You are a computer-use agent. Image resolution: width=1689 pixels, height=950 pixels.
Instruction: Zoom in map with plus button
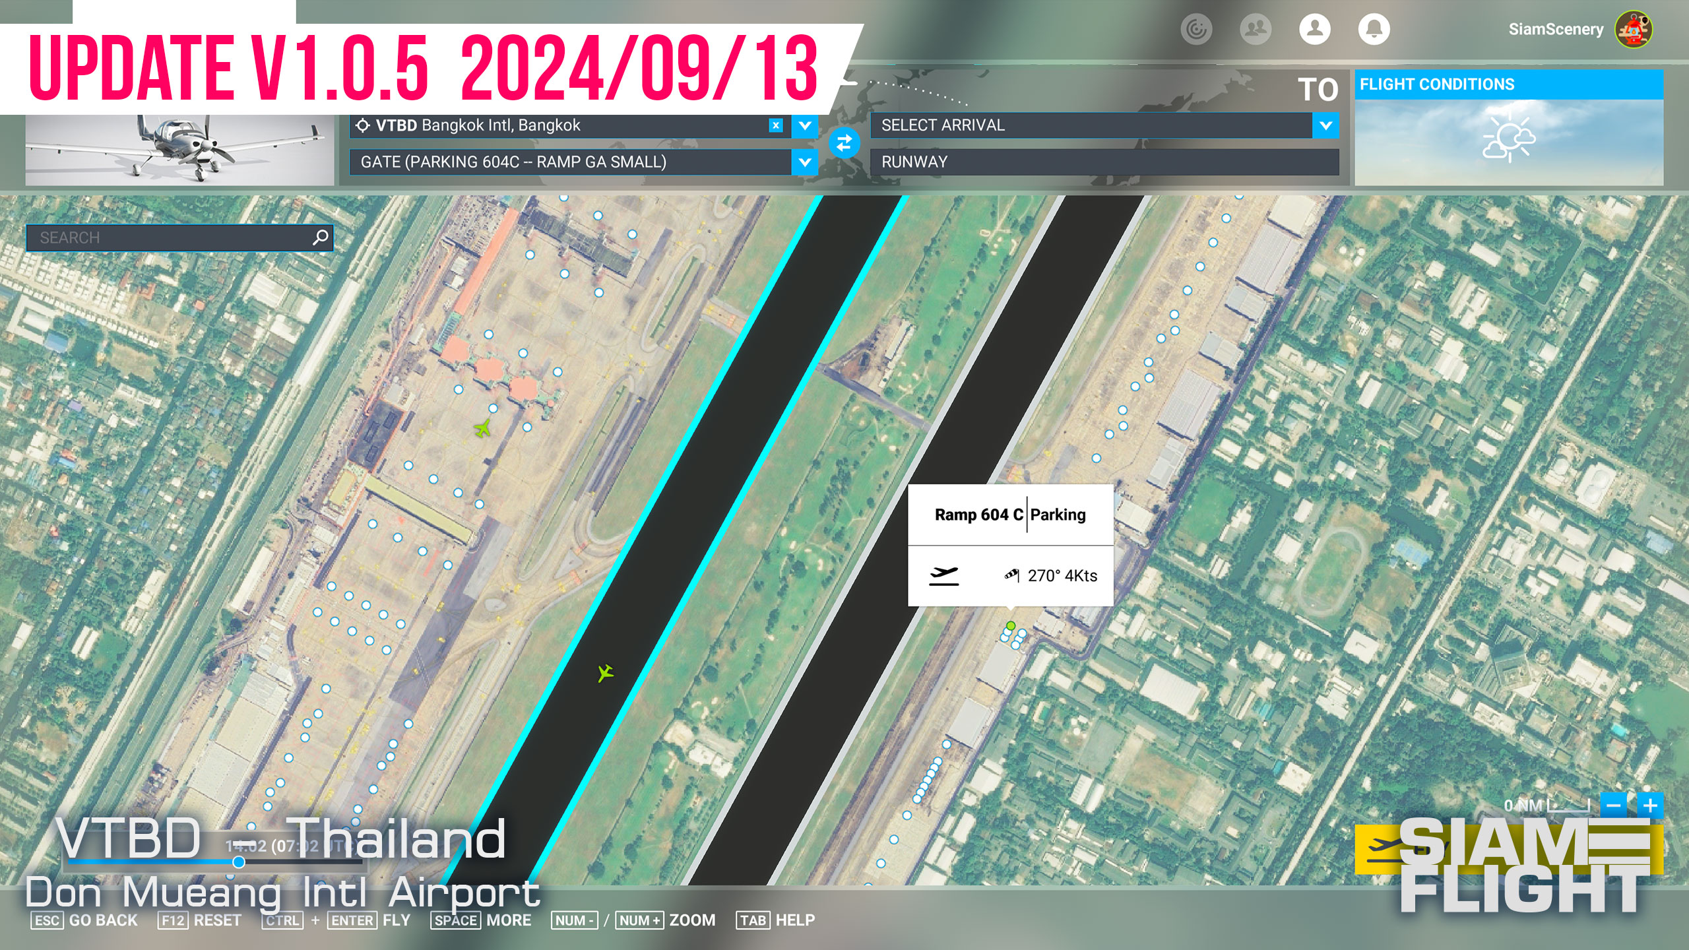point(1650,806)
